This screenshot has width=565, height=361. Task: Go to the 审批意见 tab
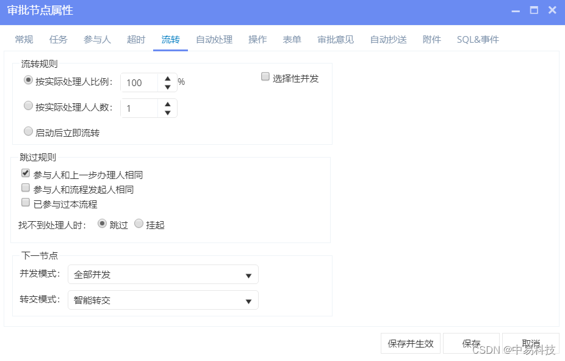point(336,39)
